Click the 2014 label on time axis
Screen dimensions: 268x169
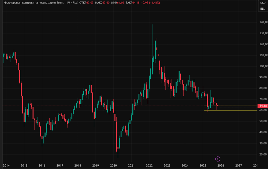coord(6,166)
